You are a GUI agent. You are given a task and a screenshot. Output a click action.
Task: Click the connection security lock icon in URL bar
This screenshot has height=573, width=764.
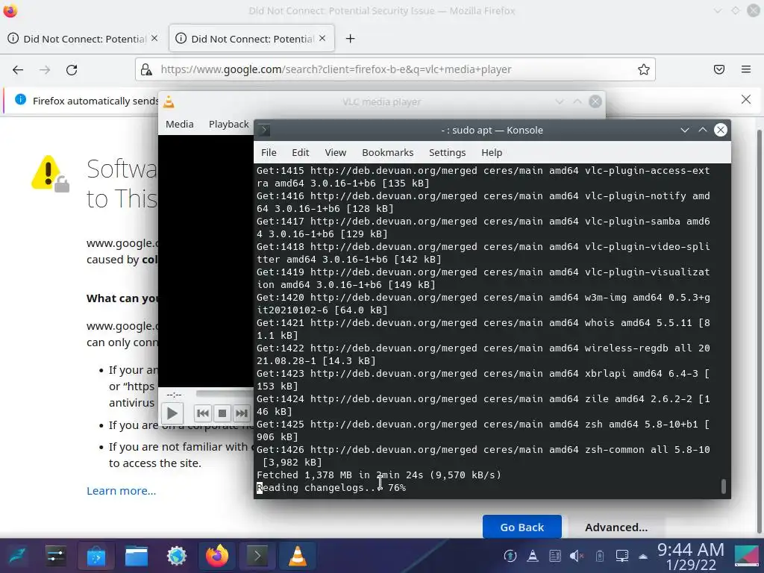coord(146,69)
